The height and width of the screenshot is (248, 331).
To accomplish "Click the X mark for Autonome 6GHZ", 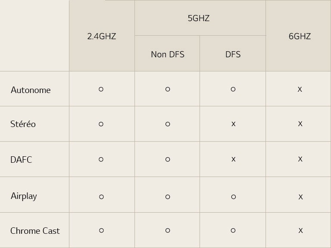I will coord(300,90).
